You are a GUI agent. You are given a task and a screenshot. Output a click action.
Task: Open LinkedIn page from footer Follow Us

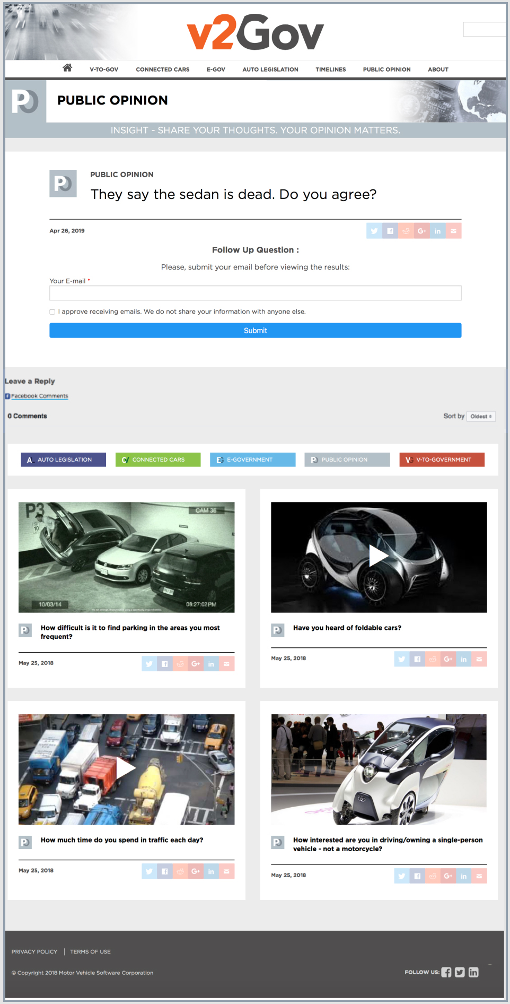(473, 972)
